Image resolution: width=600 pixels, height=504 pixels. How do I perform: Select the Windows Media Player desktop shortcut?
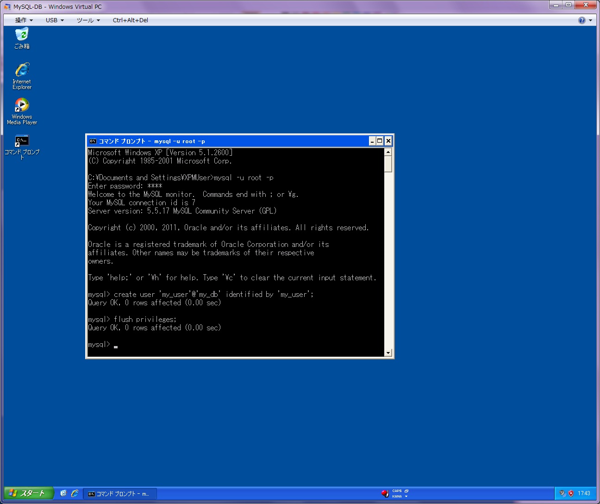tap(22, 111)
